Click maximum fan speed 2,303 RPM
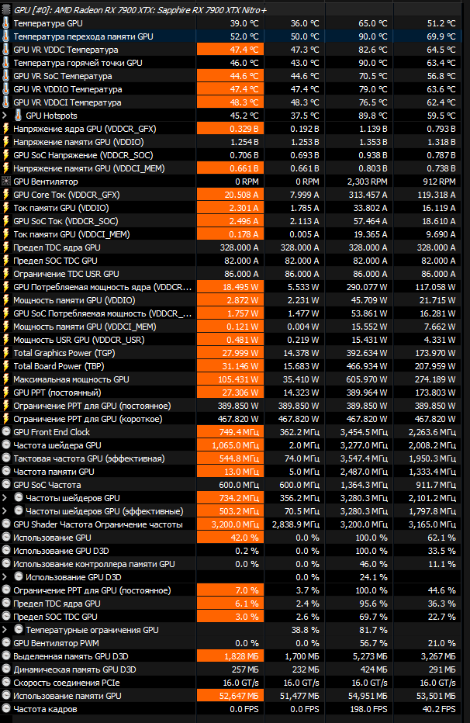The image size is (470, 723). coord(368,182)
